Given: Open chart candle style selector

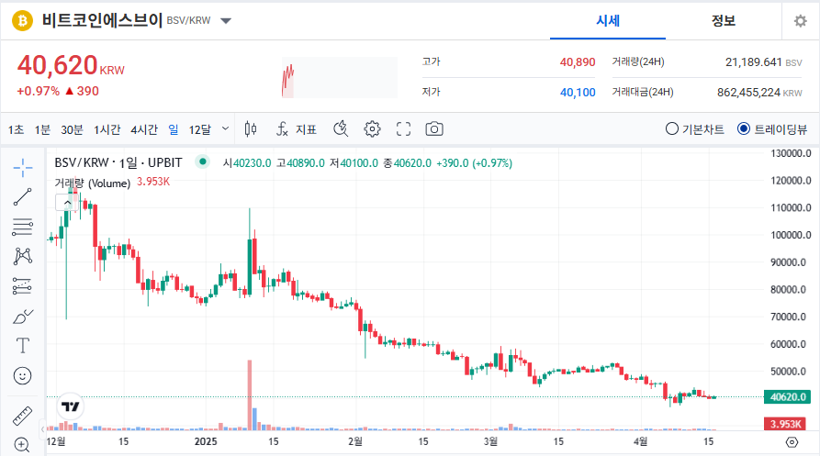Looking at the screenshot, I should (x=251, y=129).
